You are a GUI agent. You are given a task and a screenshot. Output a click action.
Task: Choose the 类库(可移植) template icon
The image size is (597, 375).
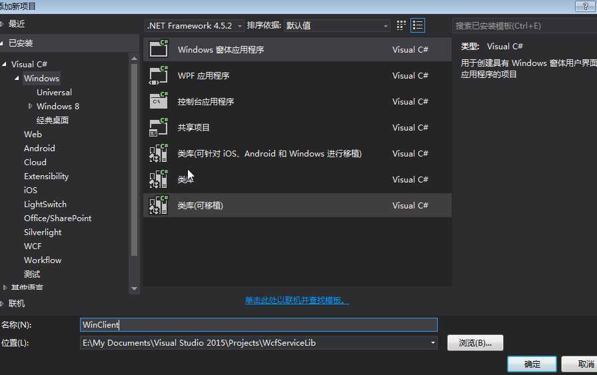[x=159, y=205]
